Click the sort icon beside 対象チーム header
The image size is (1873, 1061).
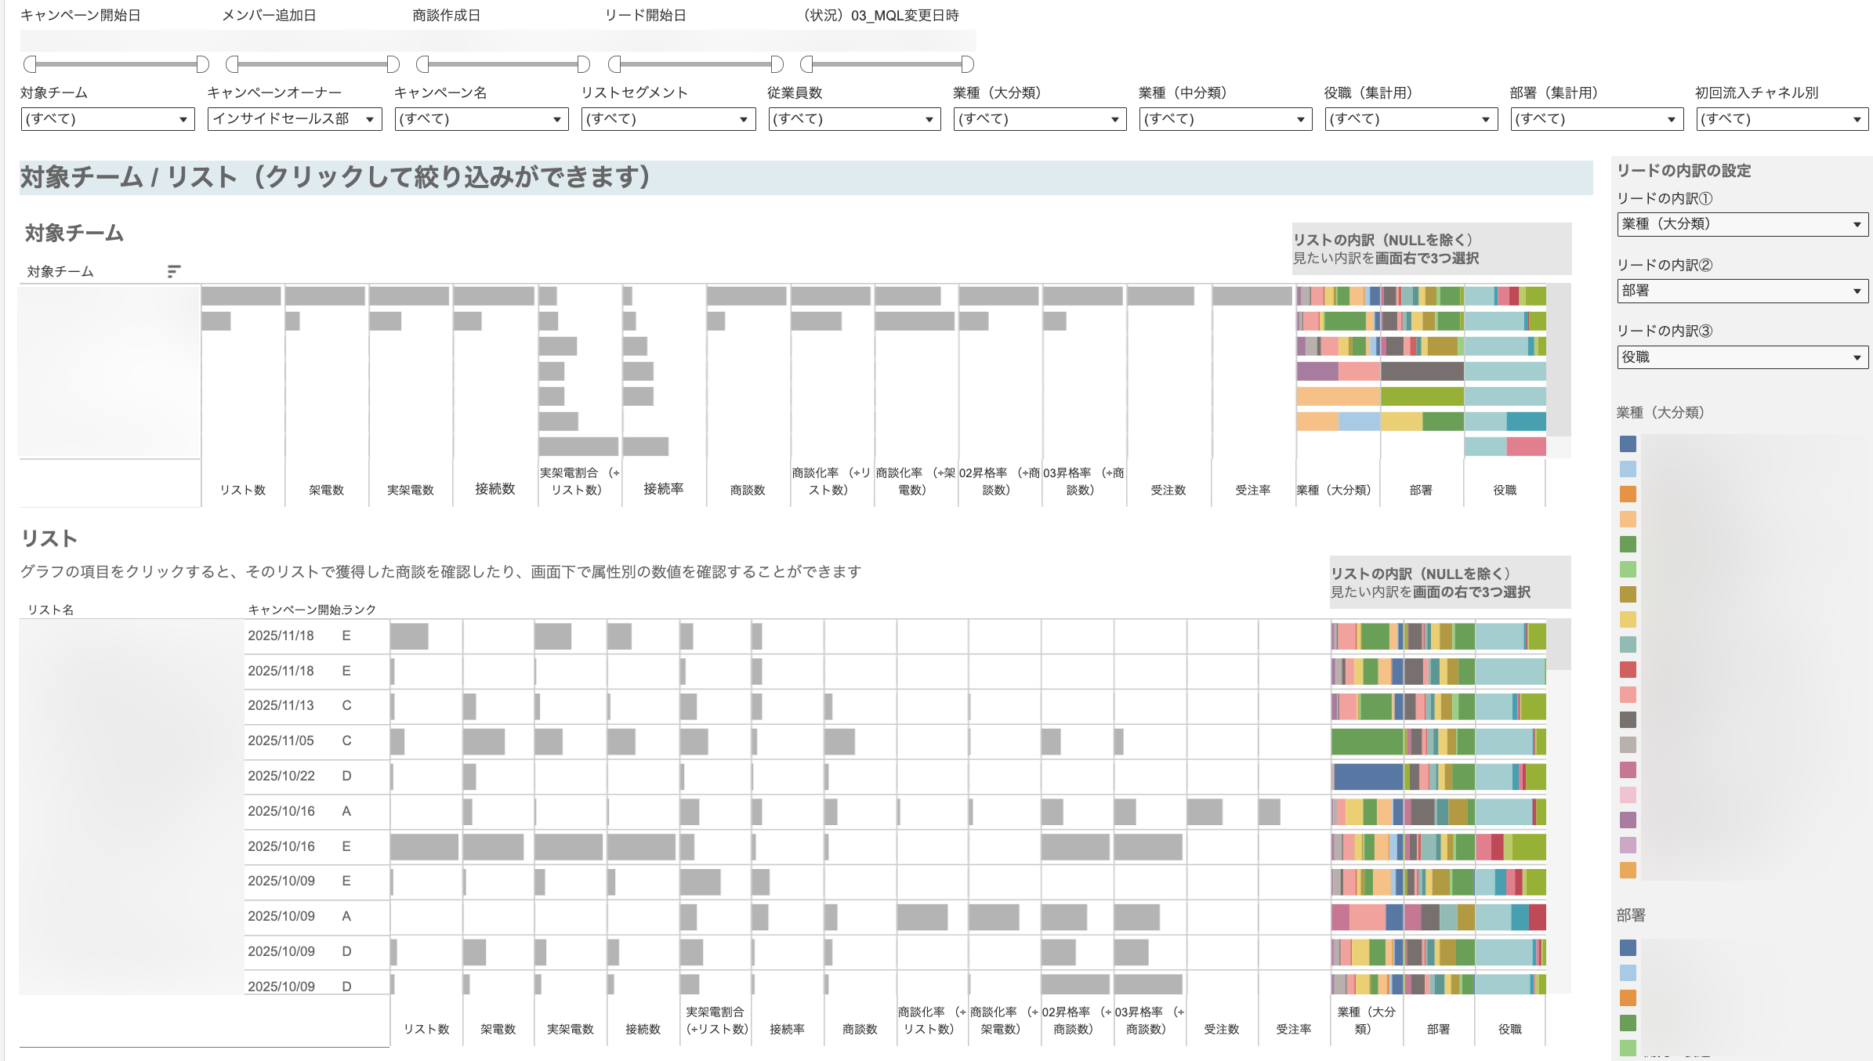coord(174,271)
